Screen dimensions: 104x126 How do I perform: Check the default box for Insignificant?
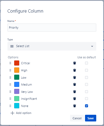[x=86, y=99]
